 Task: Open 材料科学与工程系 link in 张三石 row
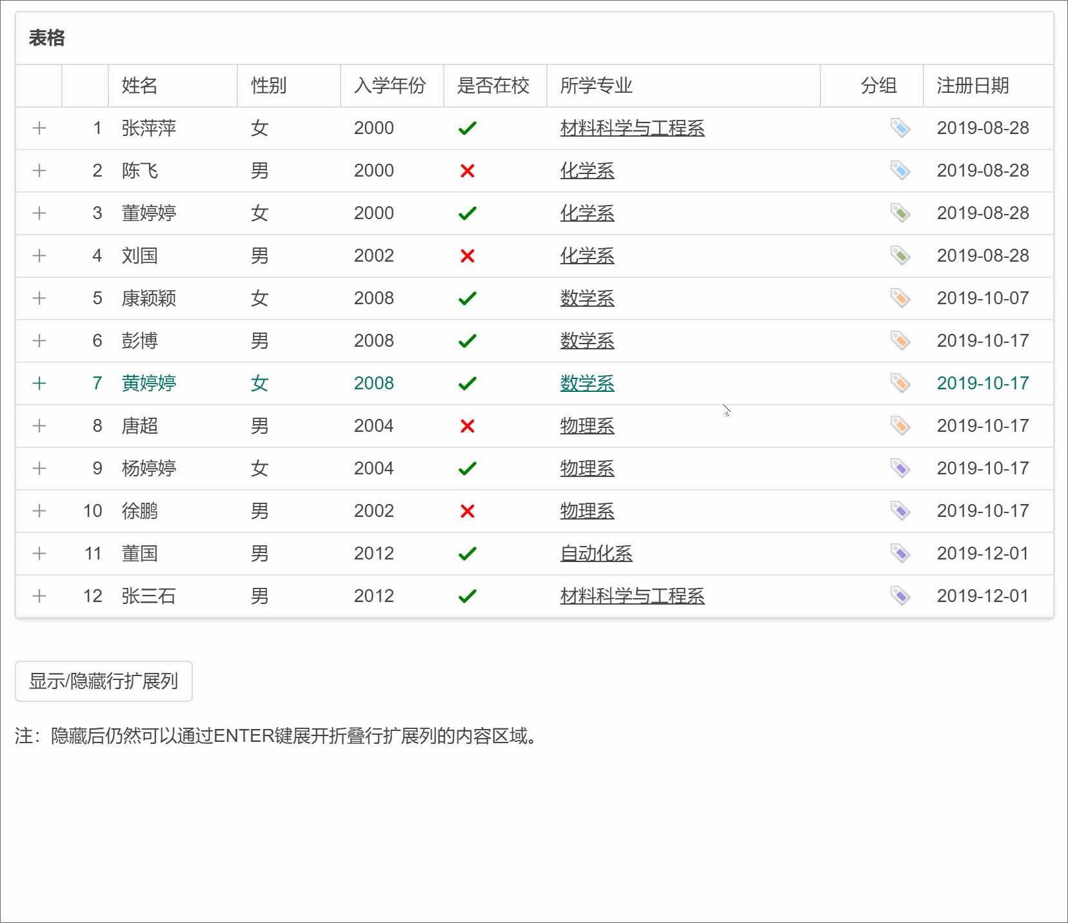pos(633,596)
